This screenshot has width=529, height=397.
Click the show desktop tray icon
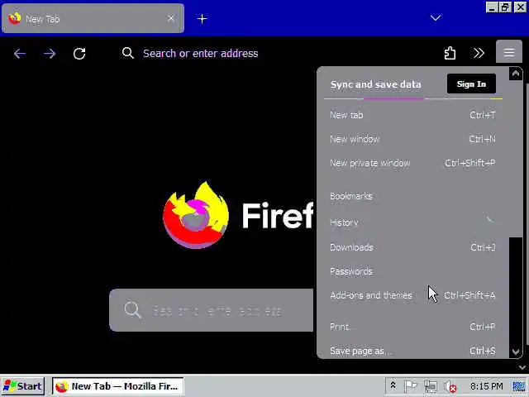point(519,386)
